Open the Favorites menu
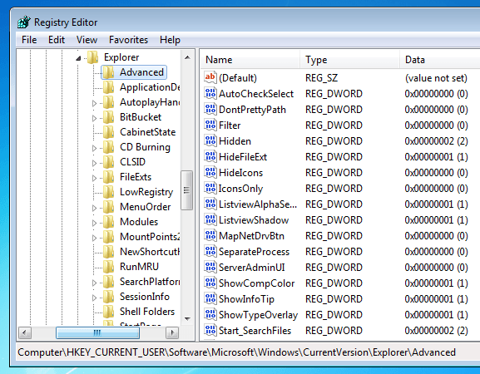Image resolution: width=480 pixels, height=374 pixels. 128,40
